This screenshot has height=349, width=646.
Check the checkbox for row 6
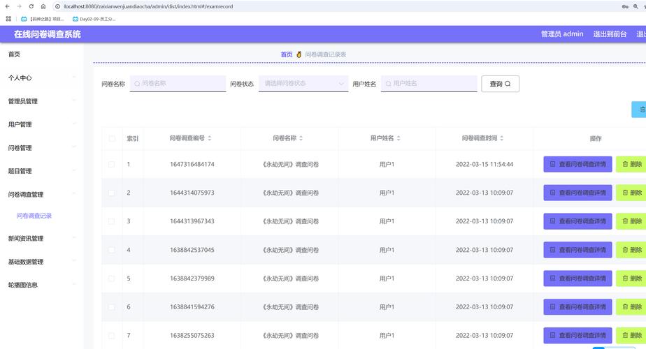pos(111,307)
